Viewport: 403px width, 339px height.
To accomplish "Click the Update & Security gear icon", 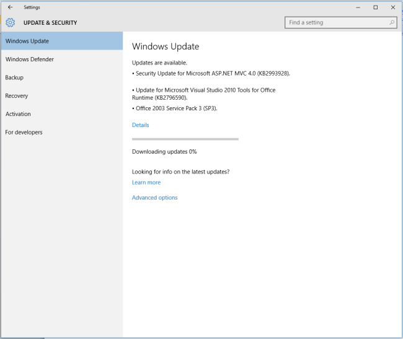I will point(11,22).
